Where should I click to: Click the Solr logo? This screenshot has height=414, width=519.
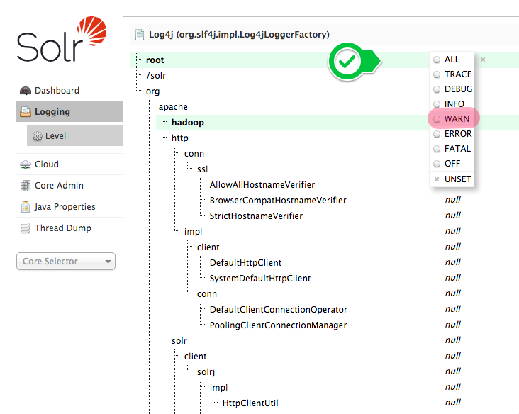(x=62, y=39)
